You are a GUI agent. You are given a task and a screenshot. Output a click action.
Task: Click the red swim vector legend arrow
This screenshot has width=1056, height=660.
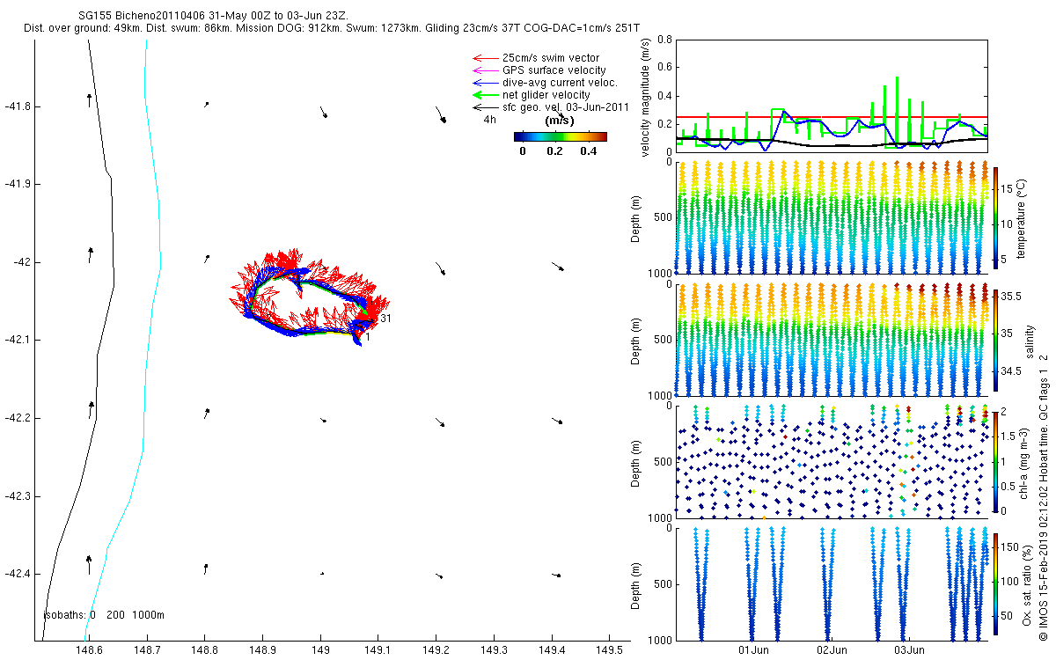(485, 58)
